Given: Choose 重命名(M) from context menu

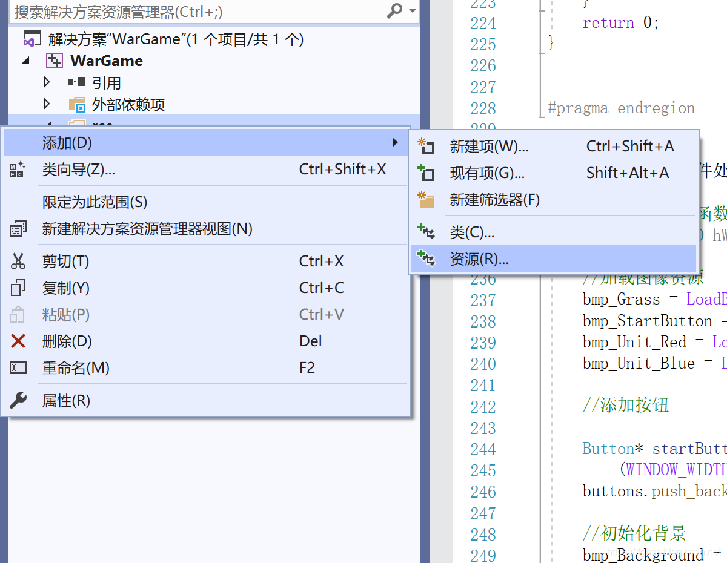Looking at the screenshot, I should (205, 367).
